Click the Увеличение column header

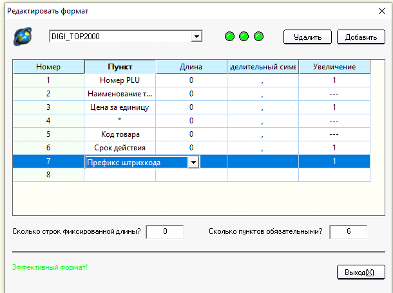point(334,67)
